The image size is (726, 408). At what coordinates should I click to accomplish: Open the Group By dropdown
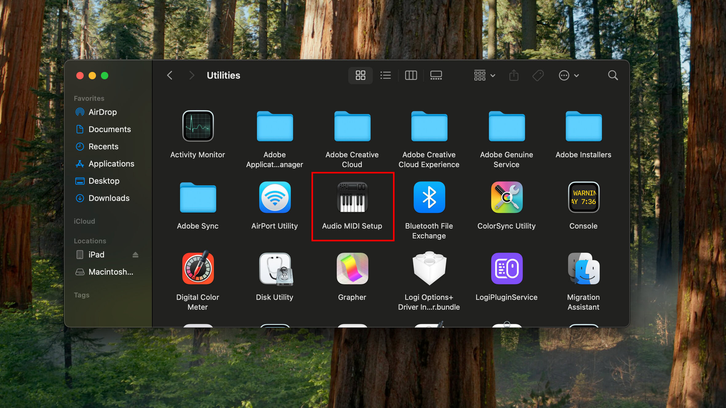coord(484,75)
